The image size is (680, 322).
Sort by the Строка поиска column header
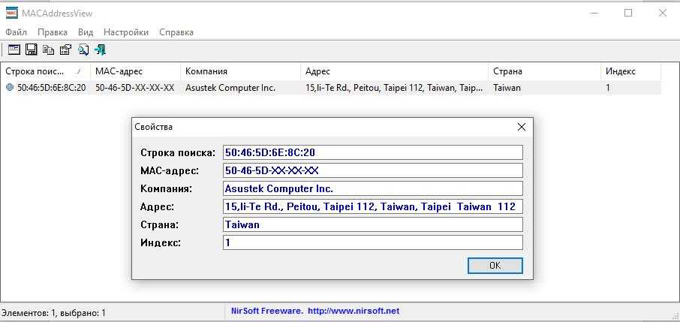coord(38,71)
